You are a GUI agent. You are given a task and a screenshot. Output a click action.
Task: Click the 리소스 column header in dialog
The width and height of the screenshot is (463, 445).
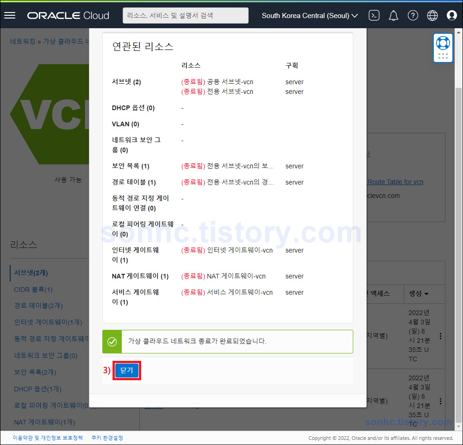click(191, 65)
